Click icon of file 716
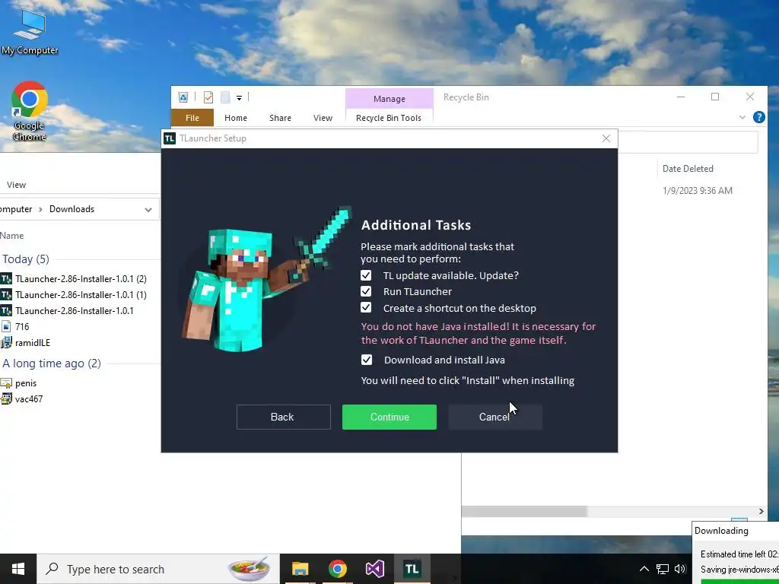The image size is (779, 584). [6, 327]
